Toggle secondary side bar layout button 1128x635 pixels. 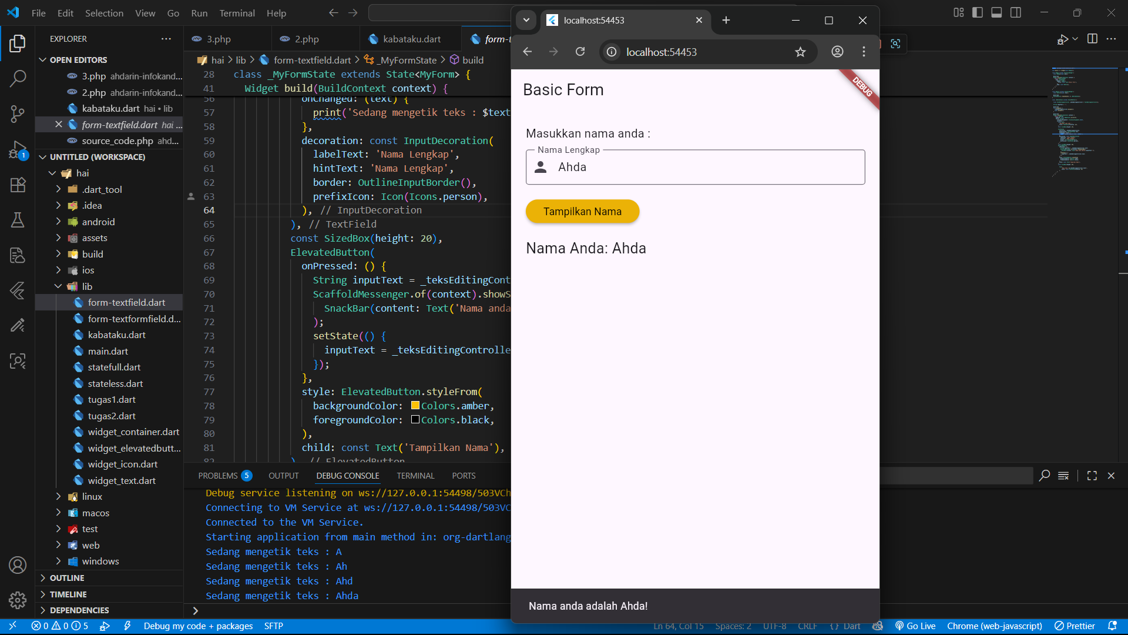(1015, 12)
